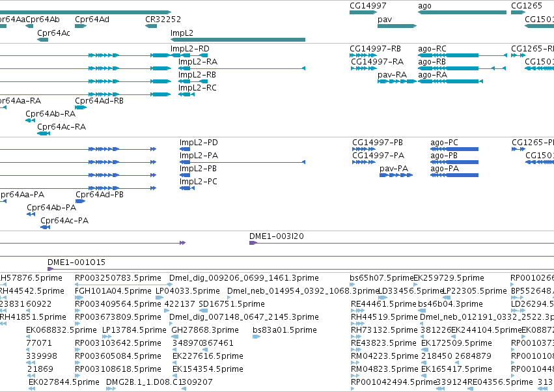Select the ImpL2-RB transcript label
The height and width of the screenshot is (392, 554).
click(197, 75)
